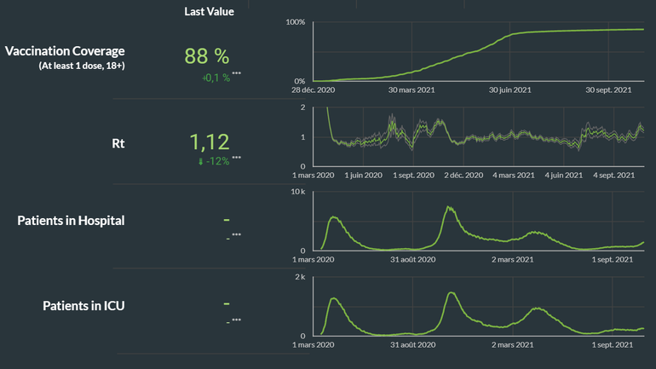Click the +0,1 % change under 88 %

coord(216,78)
